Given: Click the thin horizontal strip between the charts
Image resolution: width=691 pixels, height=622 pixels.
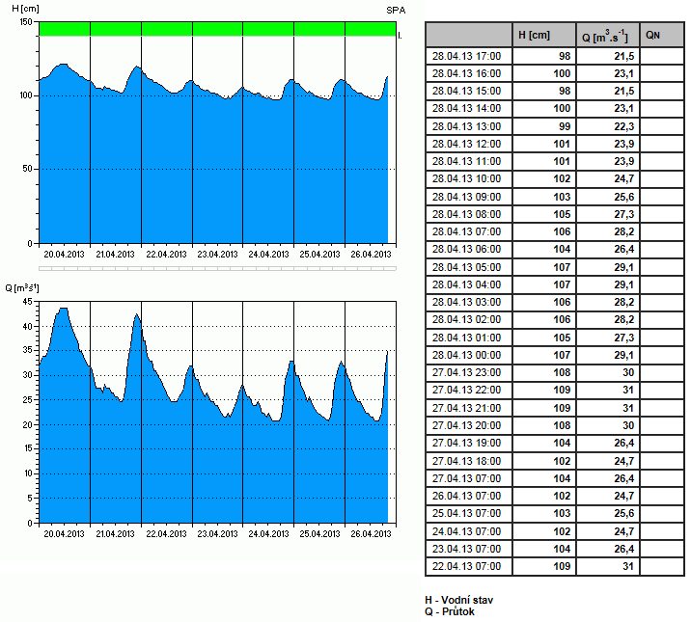Looking at the screenshot, I should [x=217, y=269].
